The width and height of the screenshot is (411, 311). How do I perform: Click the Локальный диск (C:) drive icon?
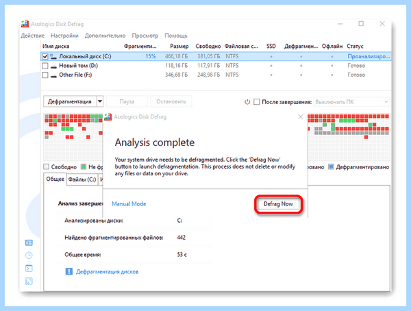(x=53, y=56)
